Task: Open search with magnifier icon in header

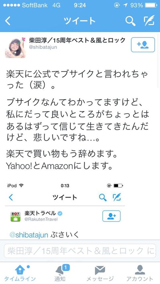Action: point(130,21)
